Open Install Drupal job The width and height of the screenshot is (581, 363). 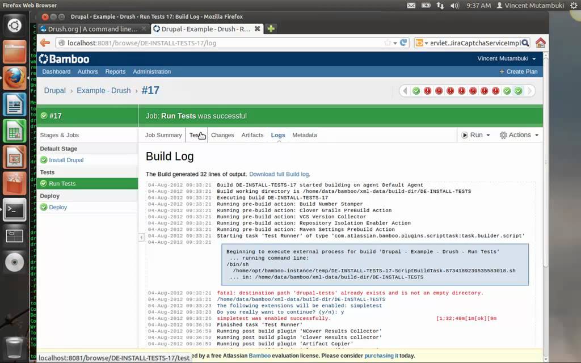tap(66, 160)
